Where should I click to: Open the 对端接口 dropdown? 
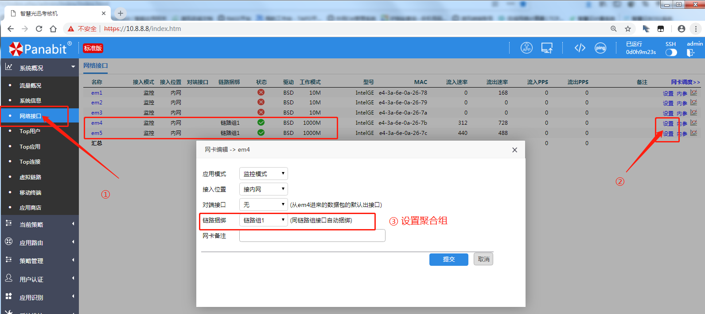pyautogui.click(x=263, y=205)
